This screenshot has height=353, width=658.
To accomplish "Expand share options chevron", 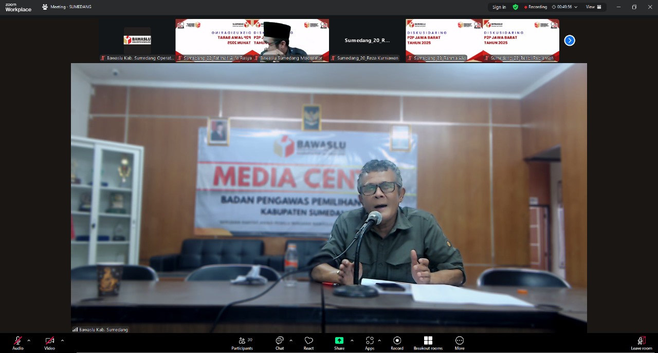I will [352, 340].
